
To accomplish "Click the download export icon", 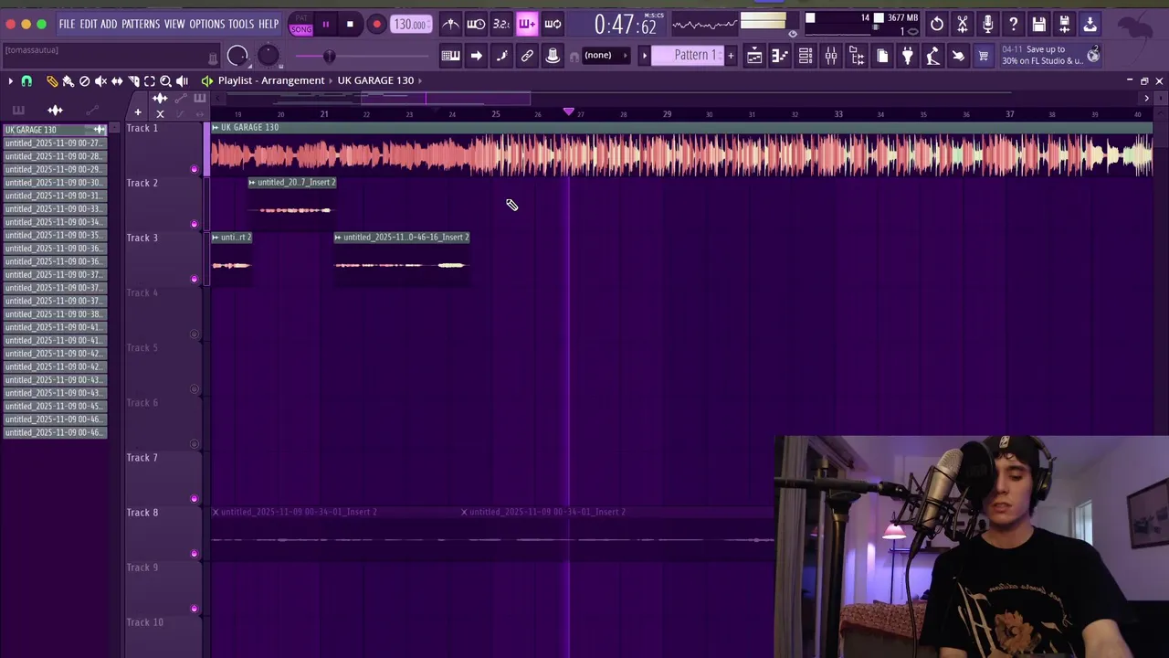I will pyautogui.click(x=1090, y=25).
